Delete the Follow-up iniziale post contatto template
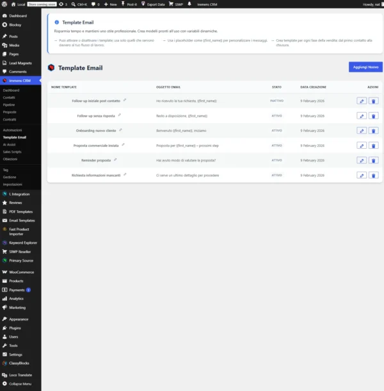The height and width of the screenshot is (391, 384). point(373,101)
